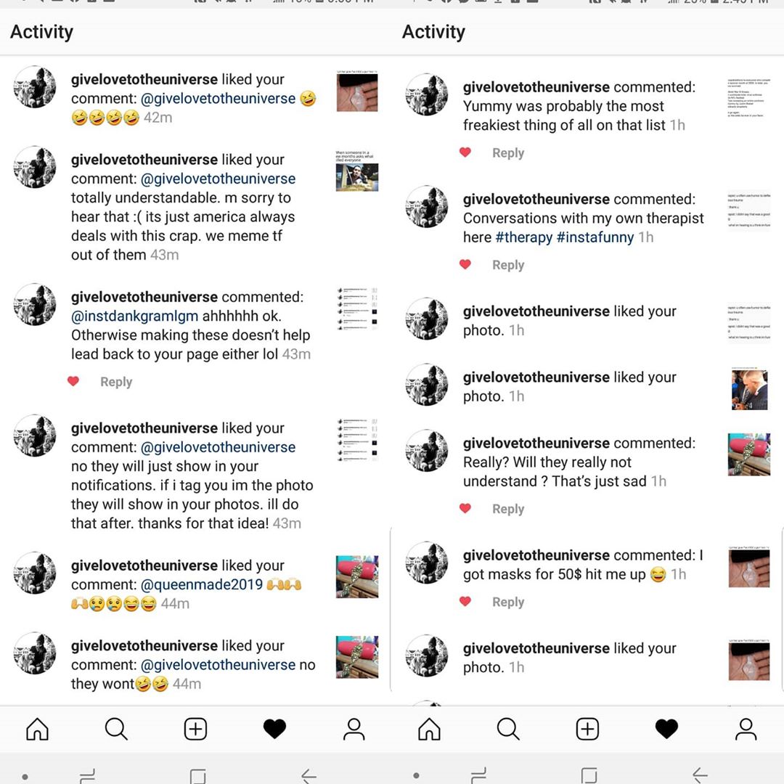Toggle heart on 'ahhhhhh ok' comment
Viewport: 784px width, 784px height.
click(x=73, y=382)
